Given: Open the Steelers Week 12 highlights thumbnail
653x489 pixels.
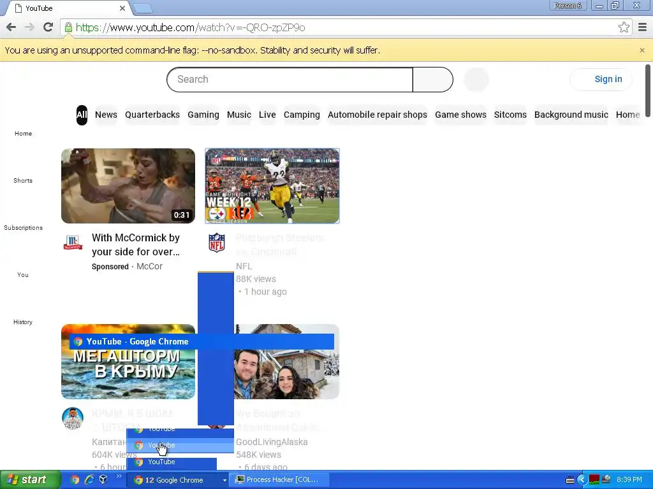Looking at the screenshot, I should tap(272, 186).
